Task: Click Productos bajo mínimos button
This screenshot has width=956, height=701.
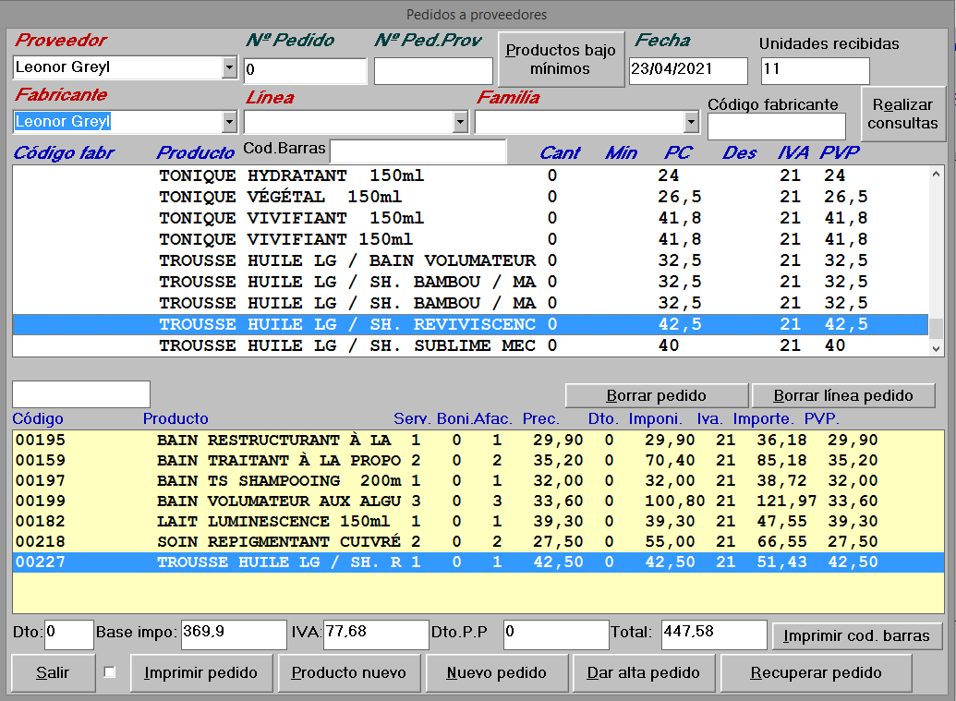Action: (561, 59)
